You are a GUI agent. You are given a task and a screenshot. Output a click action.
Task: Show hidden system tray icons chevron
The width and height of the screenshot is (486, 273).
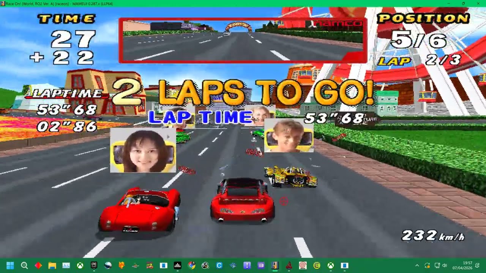[x=417, y=265]
